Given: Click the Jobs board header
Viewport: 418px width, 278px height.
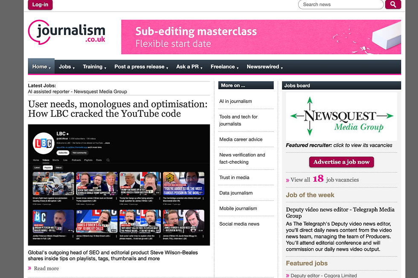Looking at the screenshot, I should (342, 86).
